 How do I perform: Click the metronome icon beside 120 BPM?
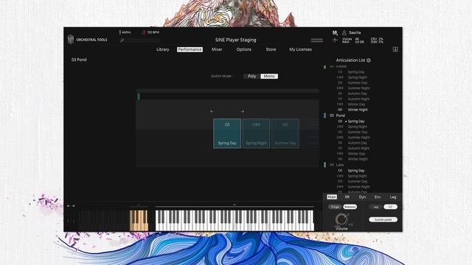pyautogui.click(x=144, y=32)
